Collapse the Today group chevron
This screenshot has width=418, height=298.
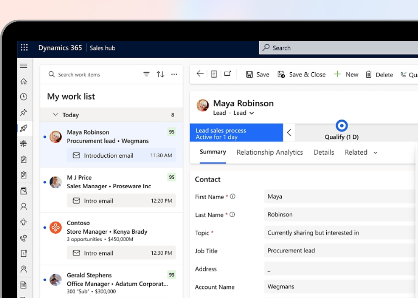click(56, 115)
